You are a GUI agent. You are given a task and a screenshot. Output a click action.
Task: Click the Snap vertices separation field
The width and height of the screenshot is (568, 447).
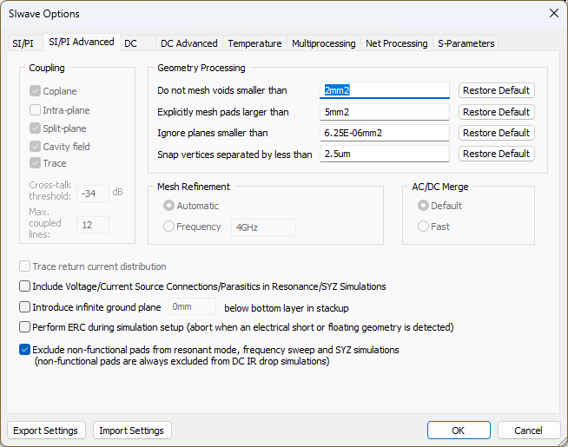pyautogui.click(x=384, y=154)
